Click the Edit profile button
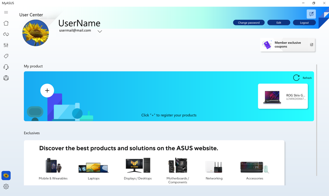 point(279,23)
